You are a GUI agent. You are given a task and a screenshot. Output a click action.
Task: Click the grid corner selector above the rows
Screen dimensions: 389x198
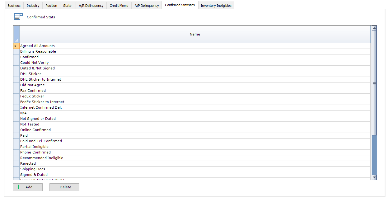click(x=16, y=34)
